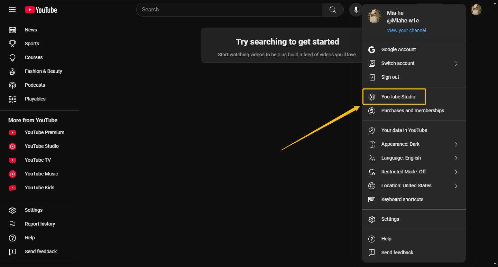This screenshot has height=267, width=498.
Task: Open Podcasts in the sidebar
Action: pos(39,85)
